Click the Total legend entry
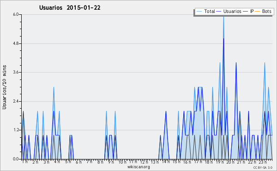Image resolution: width=277 pixels, height=171 pixels. click(x=205, y=11)
